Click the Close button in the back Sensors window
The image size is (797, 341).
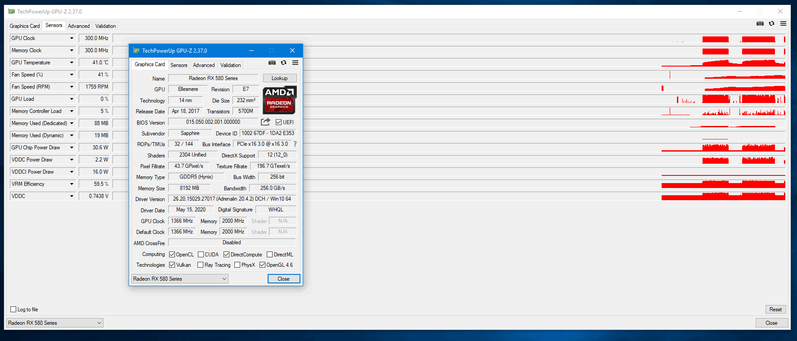click(x=771, y=323)
